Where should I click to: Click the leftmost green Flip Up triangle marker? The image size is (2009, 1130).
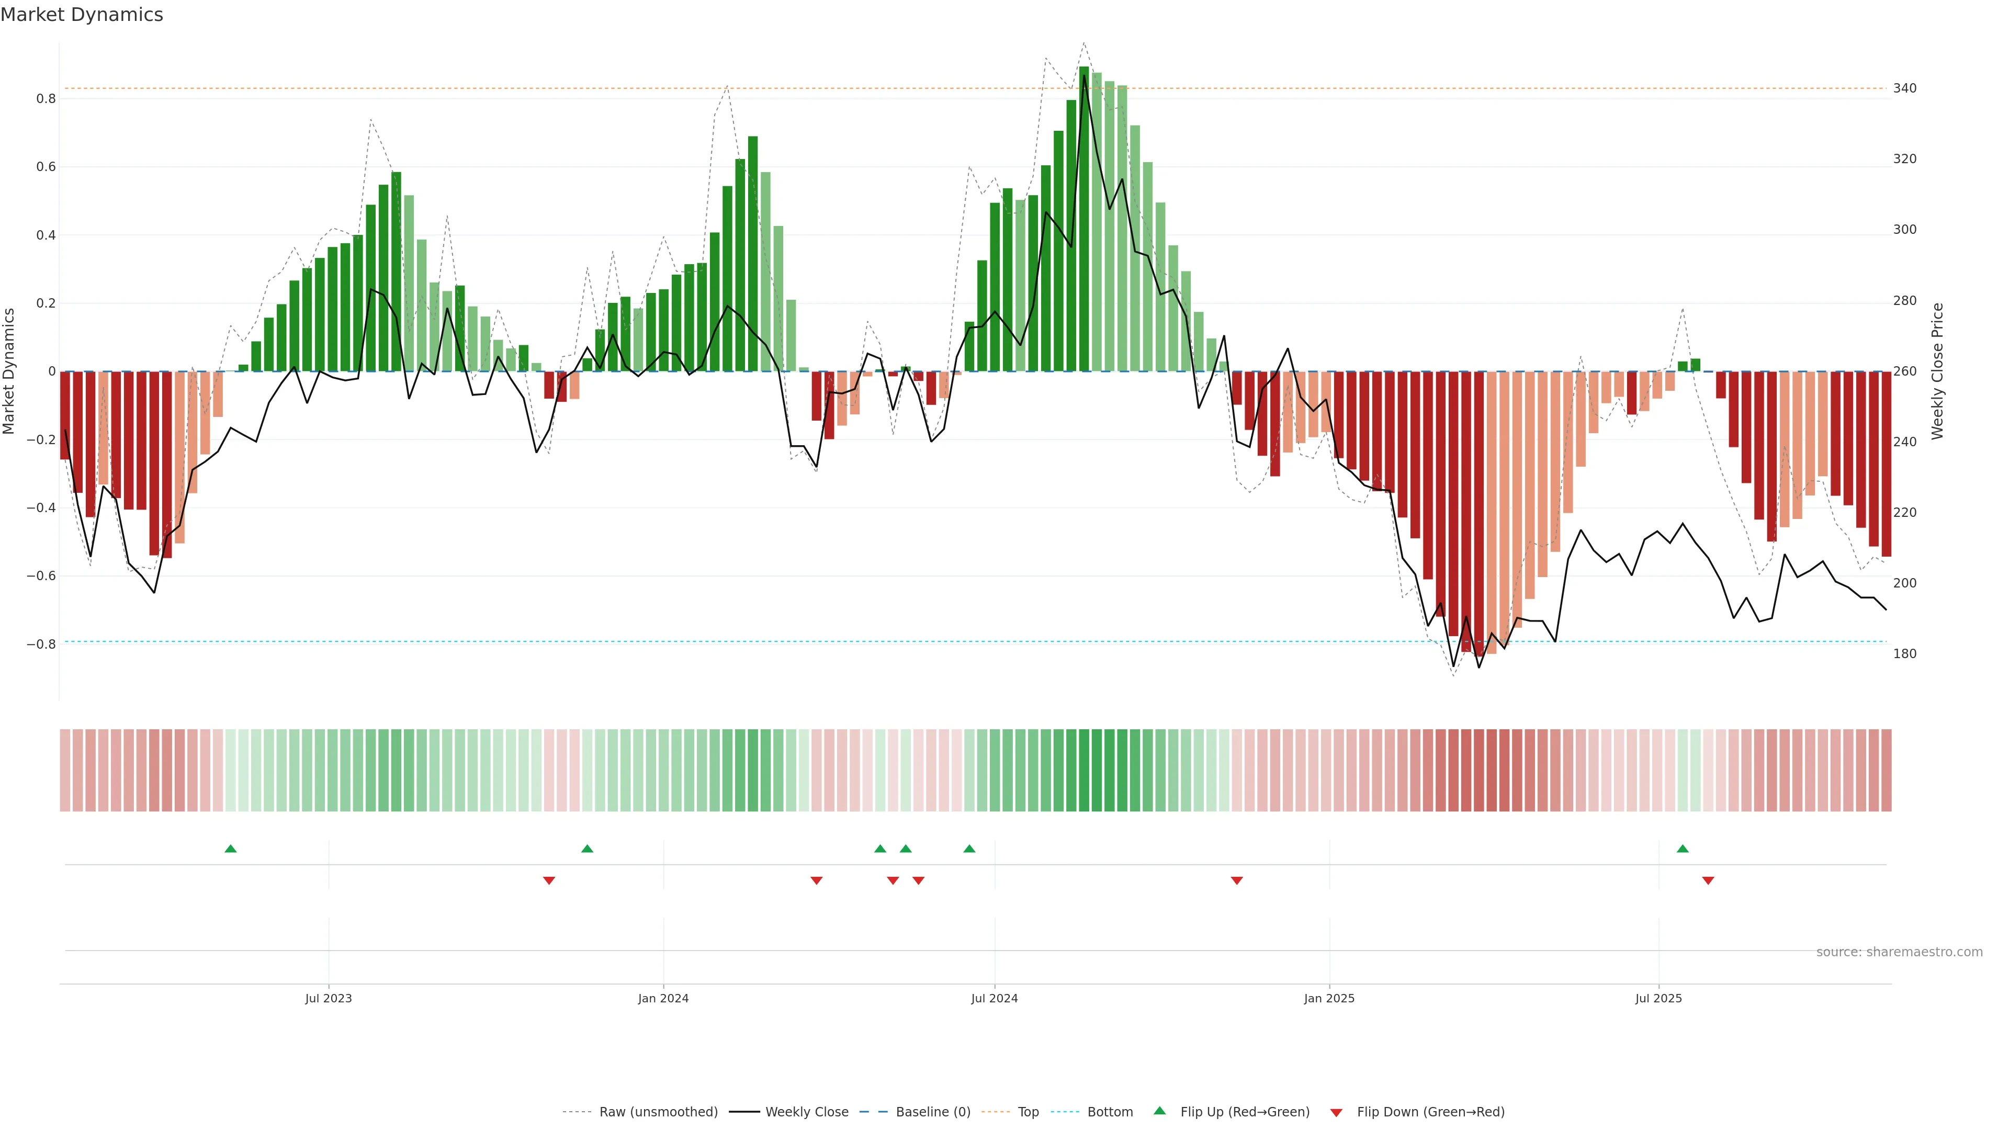[230, 849]
